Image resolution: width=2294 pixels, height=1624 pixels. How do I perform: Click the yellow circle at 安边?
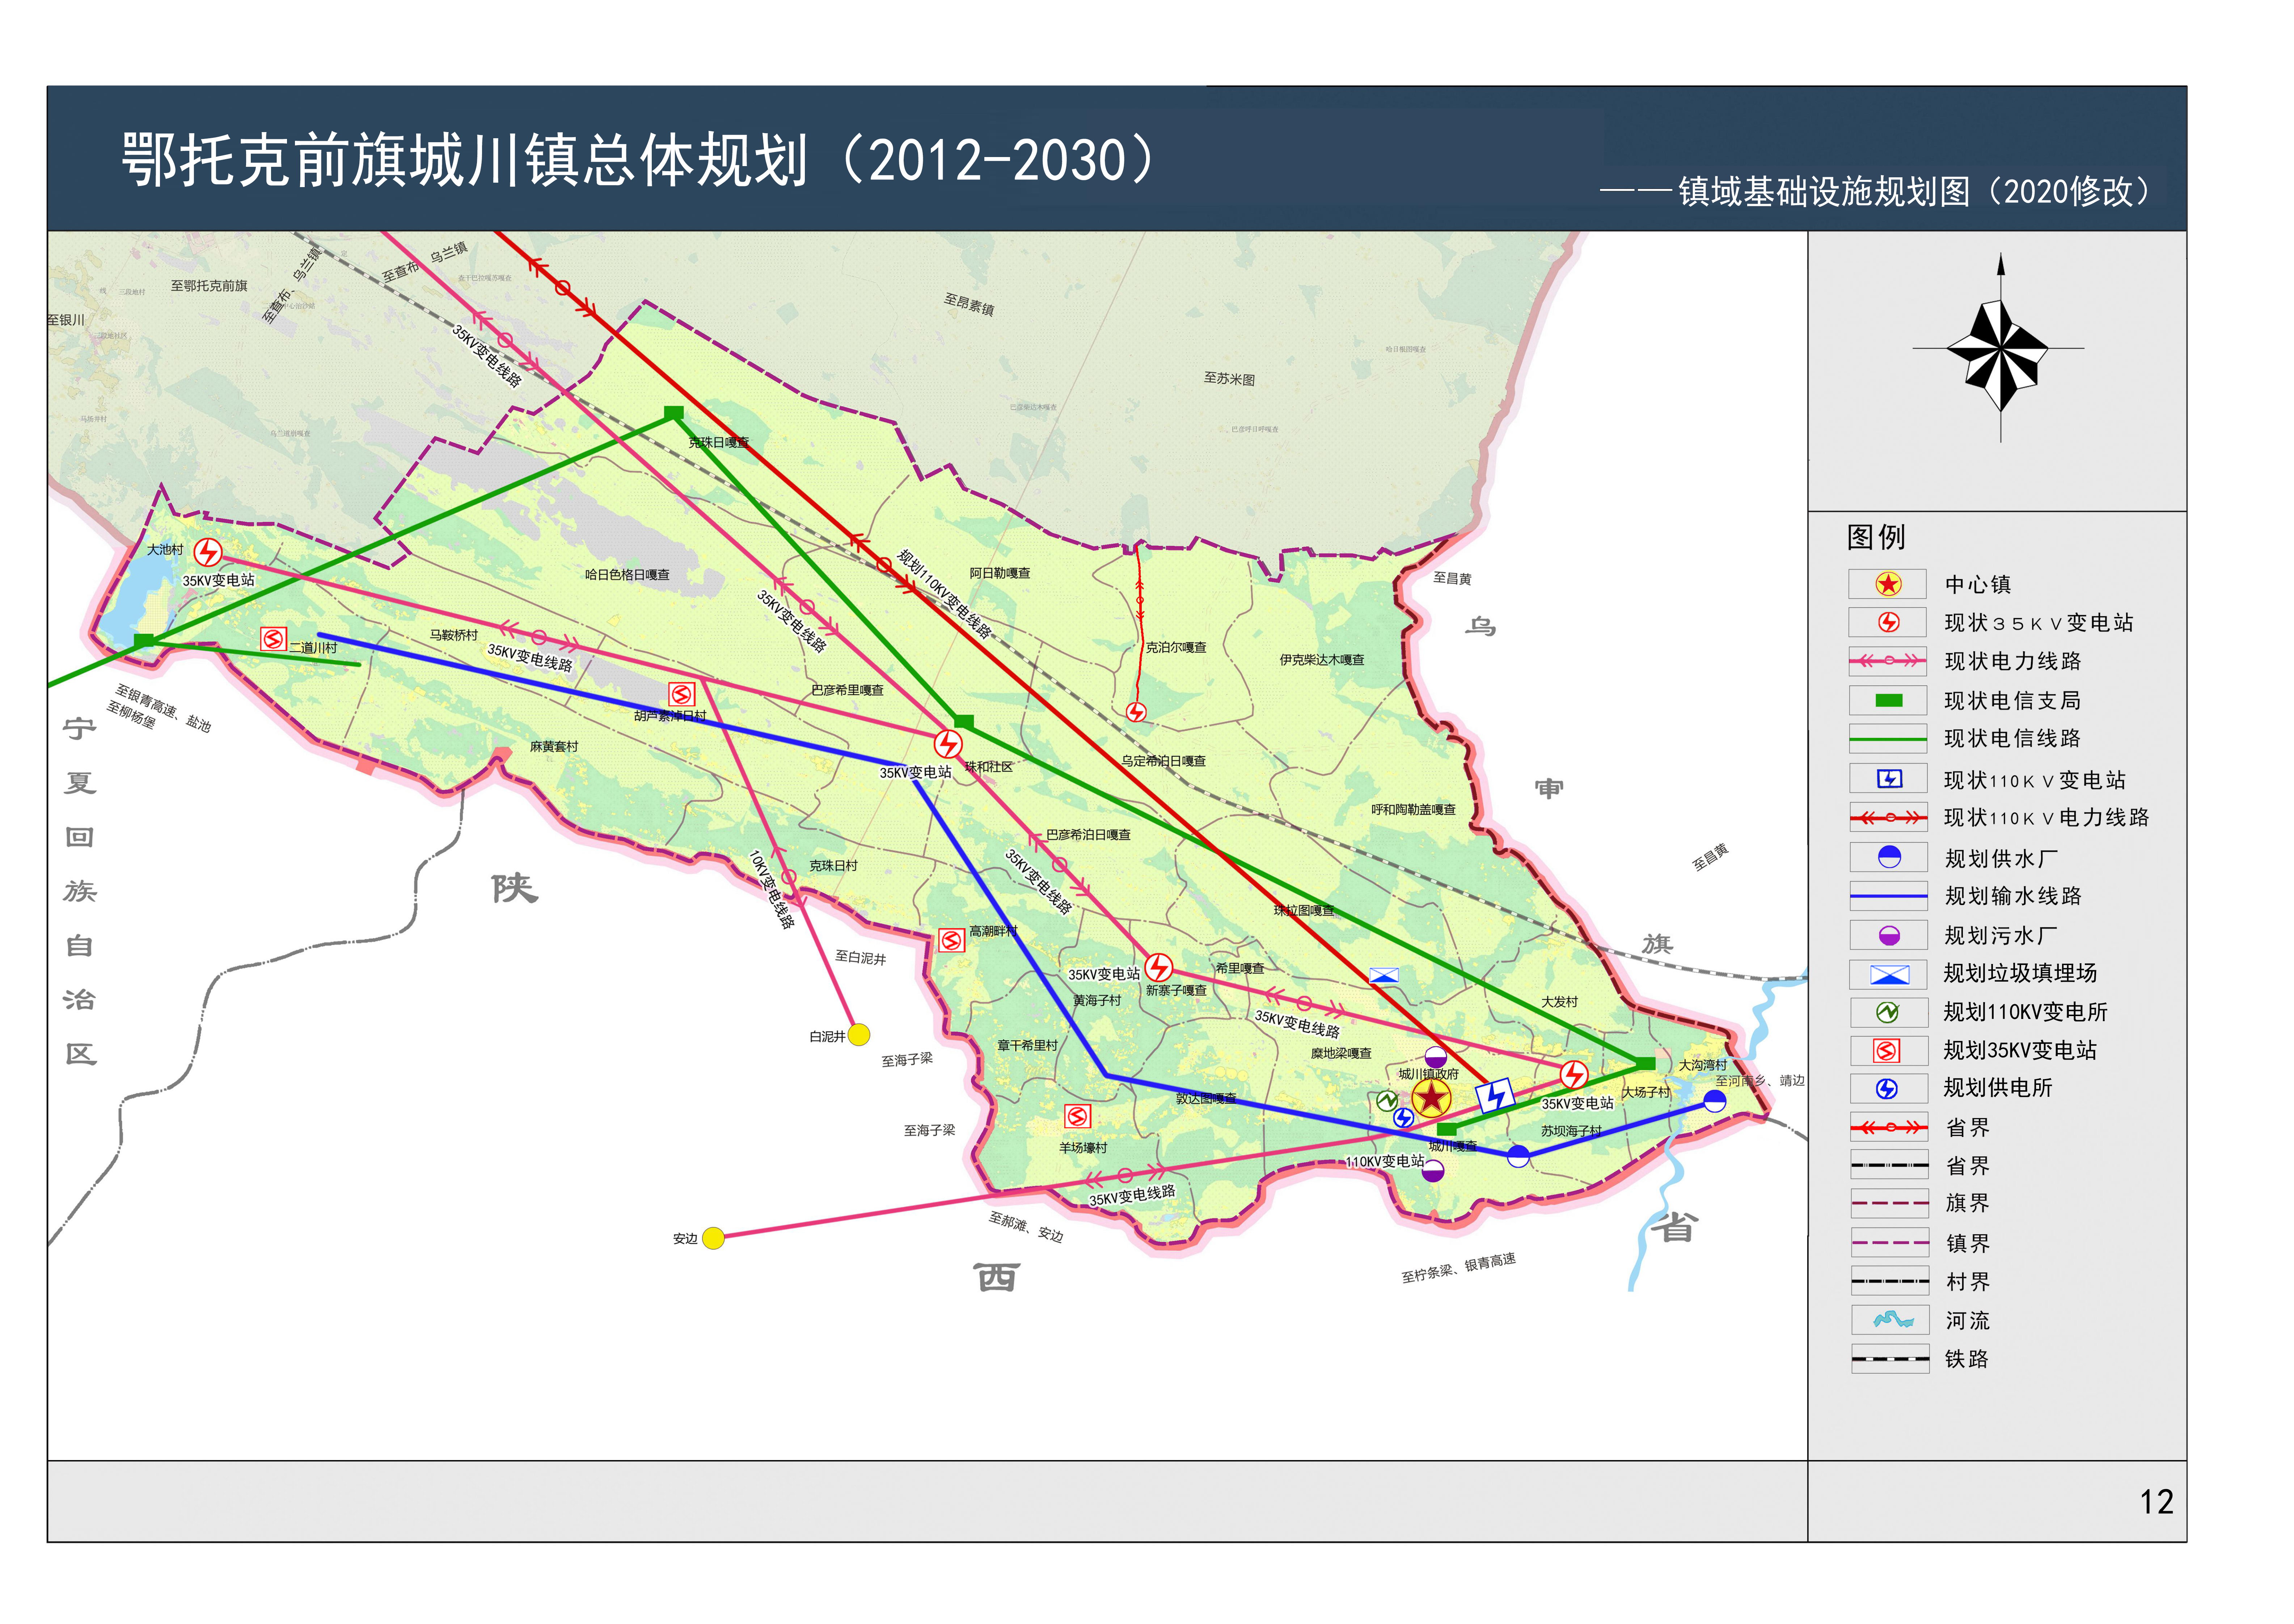coord(713,1238)
